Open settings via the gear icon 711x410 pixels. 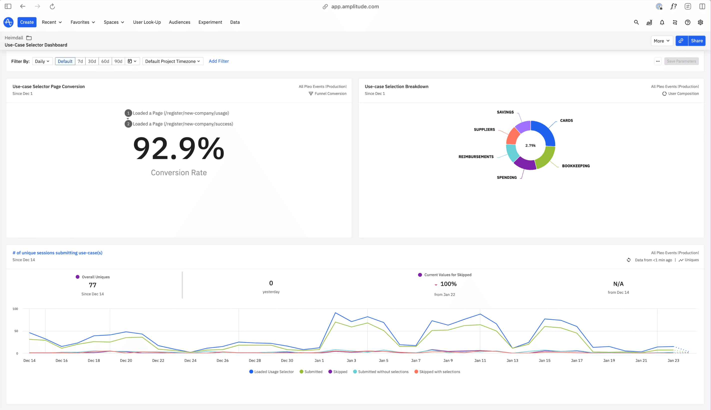pos(701,22)
